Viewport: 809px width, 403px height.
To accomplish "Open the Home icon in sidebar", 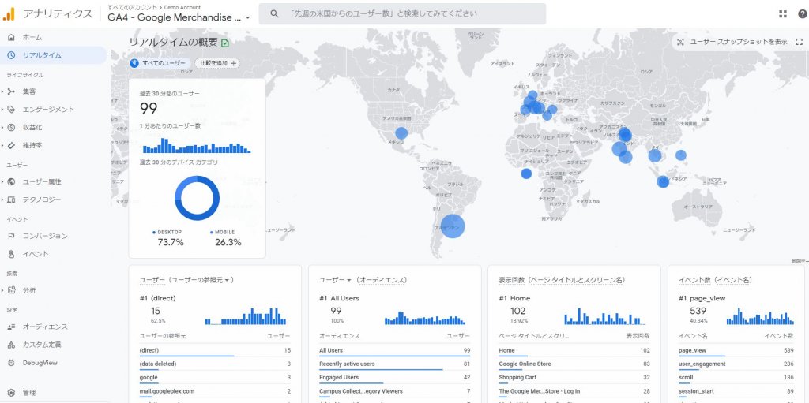I will tap(11, 38).
